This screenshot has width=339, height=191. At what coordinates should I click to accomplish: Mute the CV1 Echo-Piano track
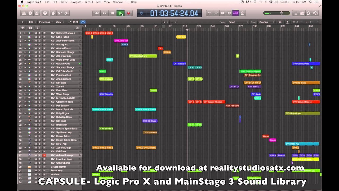tap(35, 37)
